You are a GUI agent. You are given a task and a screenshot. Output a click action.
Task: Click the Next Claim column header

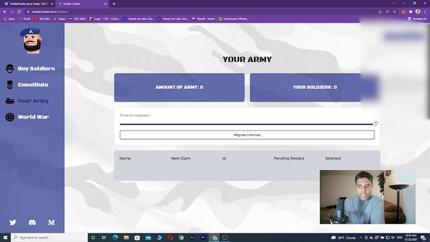181,159
